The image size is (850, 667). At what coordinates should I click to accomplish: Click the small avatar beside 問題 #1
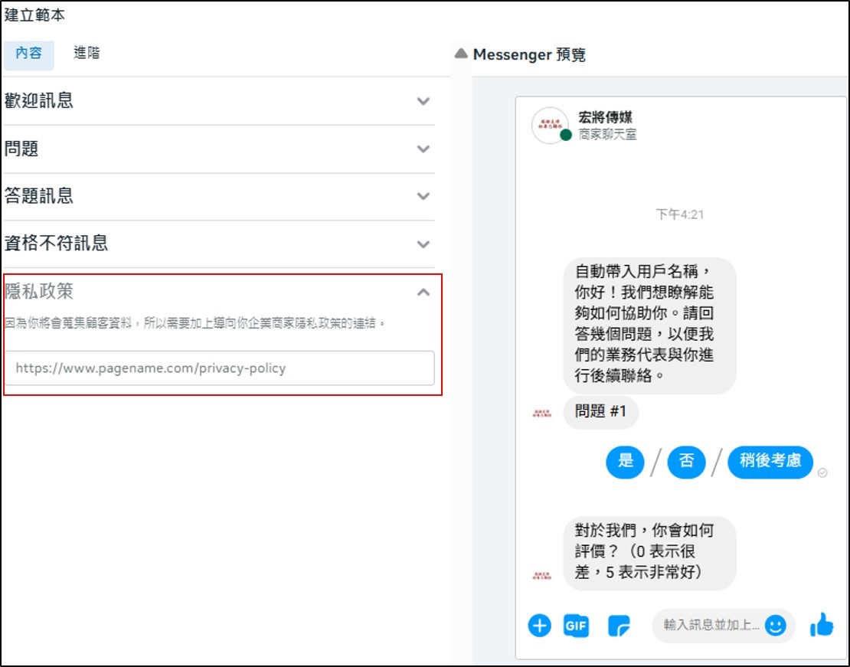(541, 414)
